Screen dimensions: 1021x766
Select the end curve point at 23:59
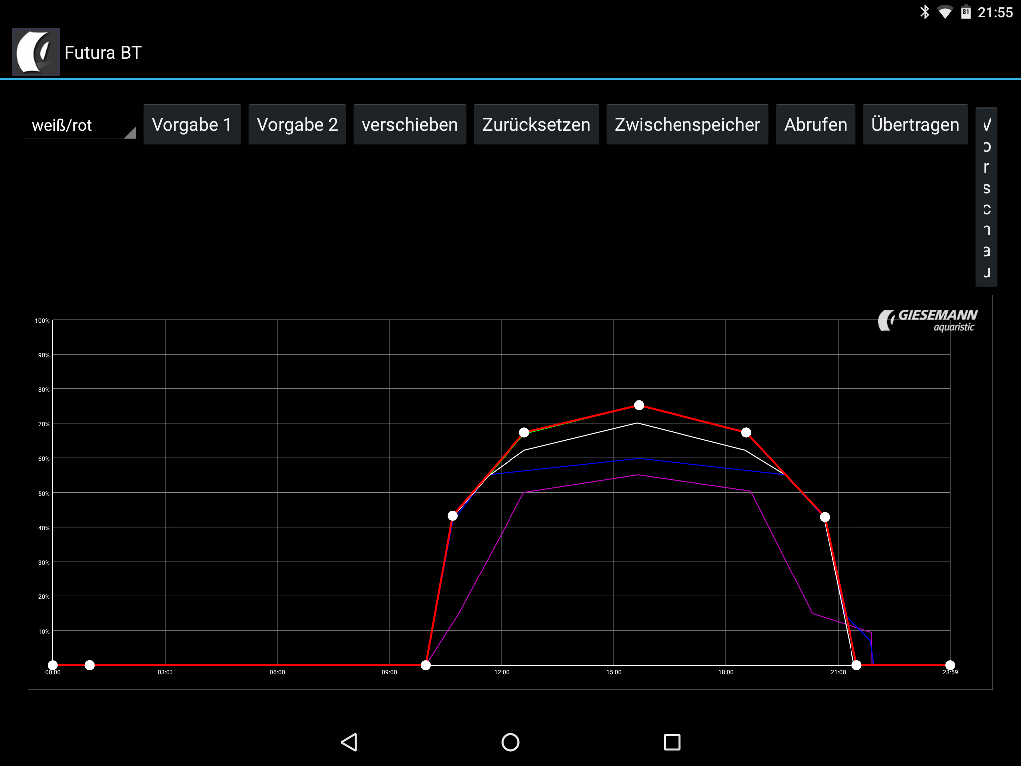pos(950,665)
